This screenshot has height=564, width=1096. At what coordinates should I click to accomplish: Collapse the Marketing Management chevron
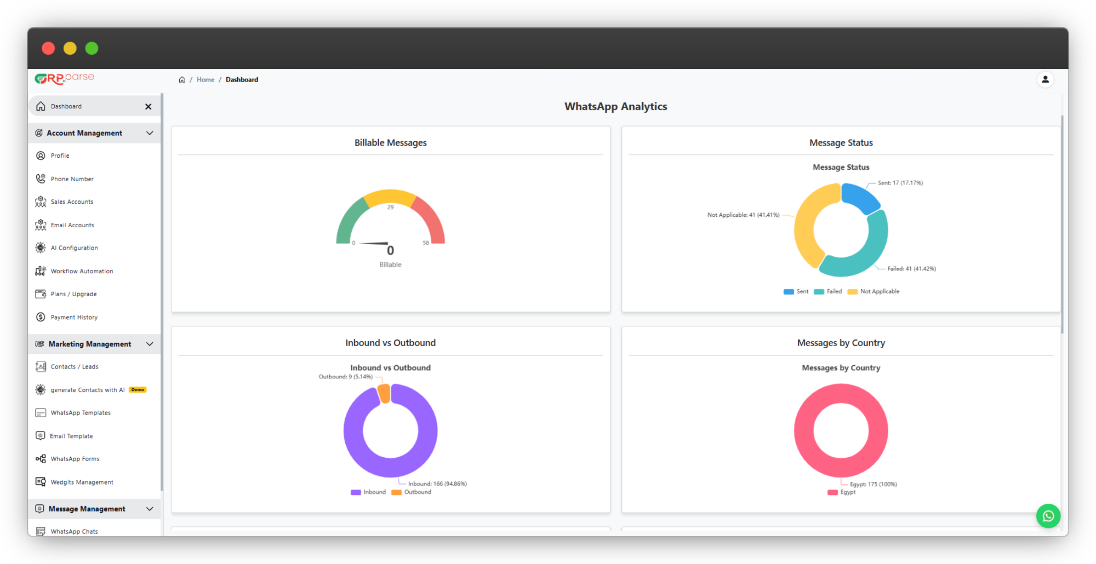[x=150, y=344]
